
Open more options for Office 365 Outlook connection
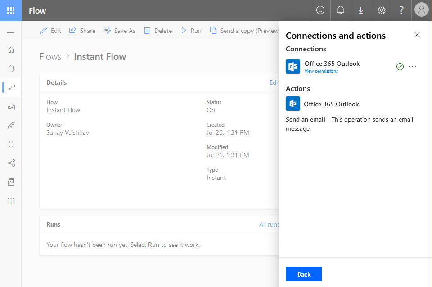click(x=413, y=67)
